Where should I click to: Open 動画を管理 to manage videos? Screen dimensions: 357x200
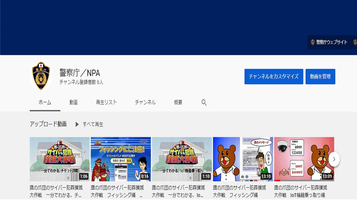(320, 76)
